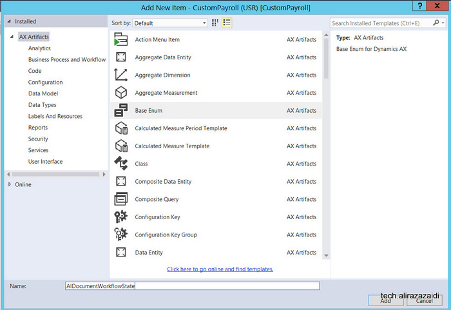Screen dimensions: 451x310
Task: Click the template list vertical scrollbar thumb
Action: [326, 59]
